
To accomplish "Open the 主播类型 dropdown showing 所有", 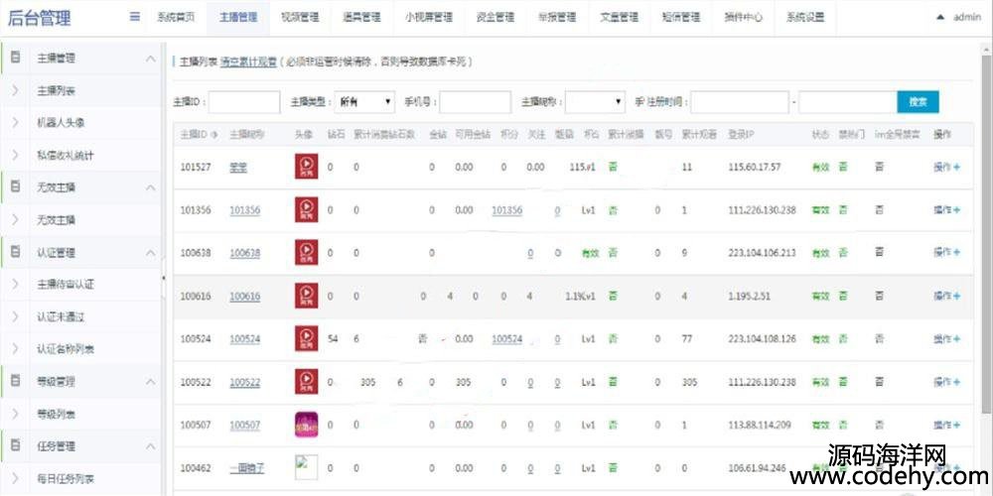I will pos(364,101).
